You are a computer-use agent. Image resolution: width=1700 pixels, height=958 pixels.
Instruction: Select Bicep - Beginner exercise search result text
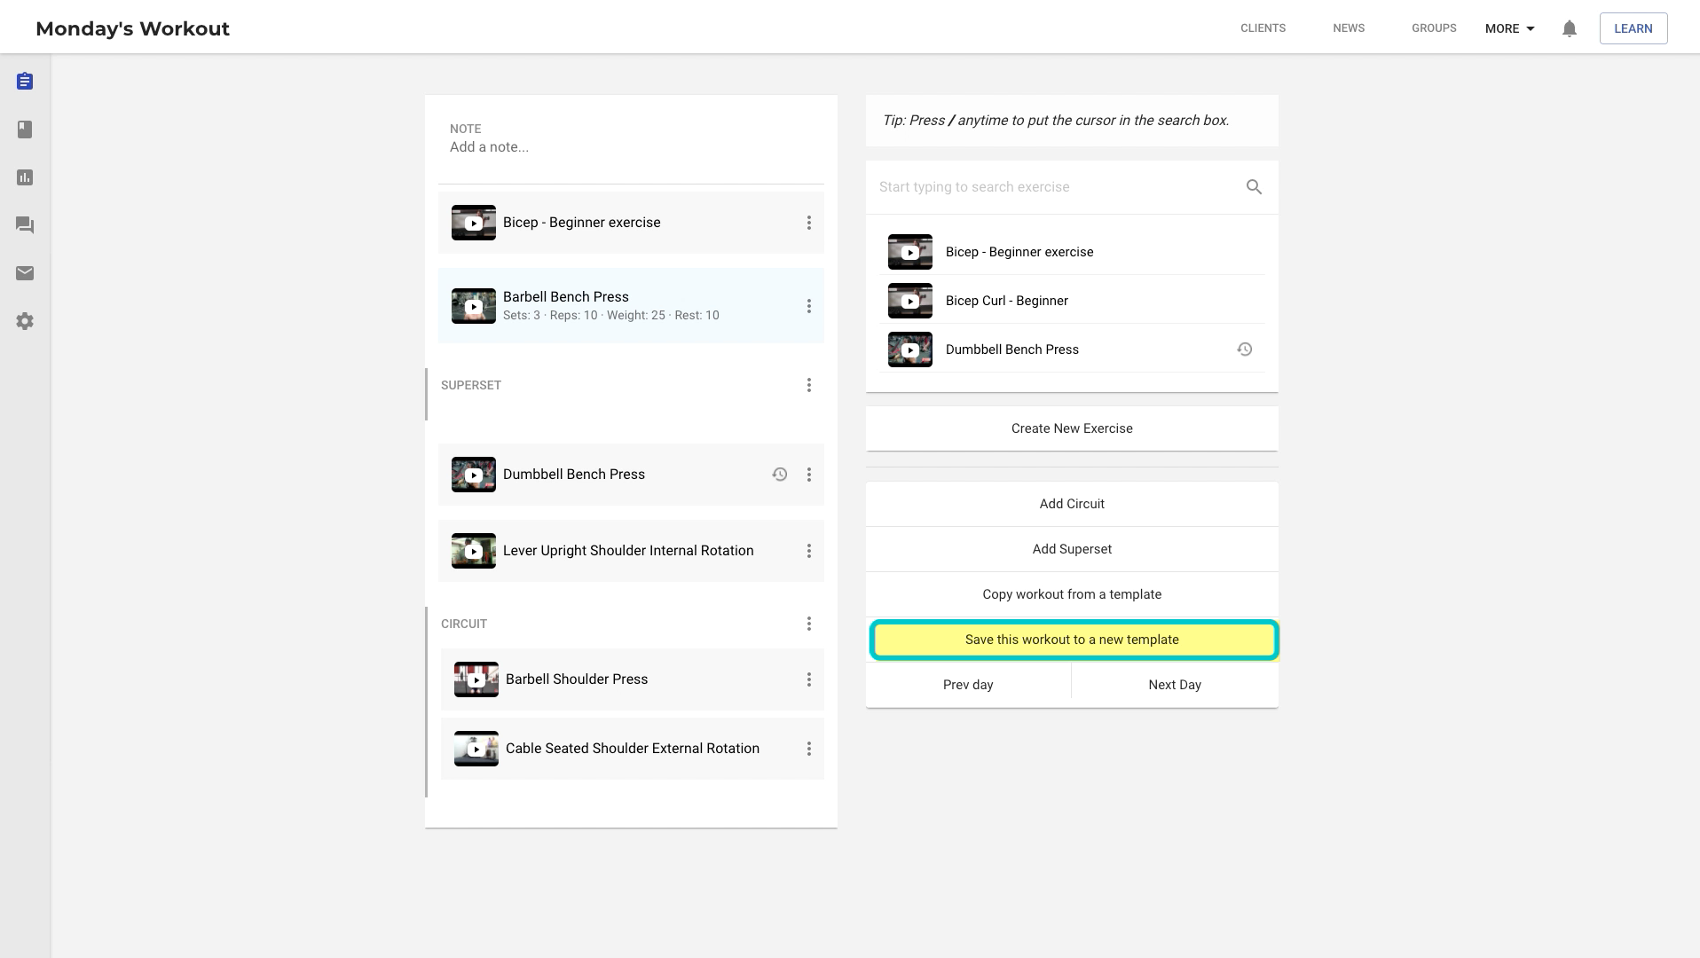tap(1019, 252)
